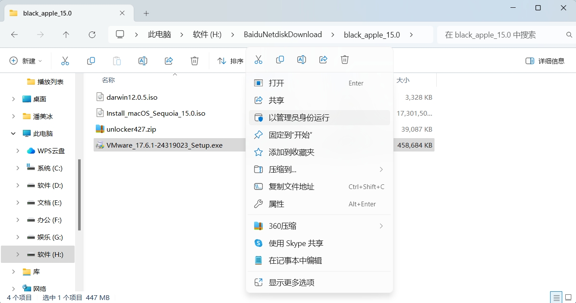This screenshot has height=303, width=576.
Task: Open 播放列表 folder in the sidebar
Action: [x=45, y=82]
